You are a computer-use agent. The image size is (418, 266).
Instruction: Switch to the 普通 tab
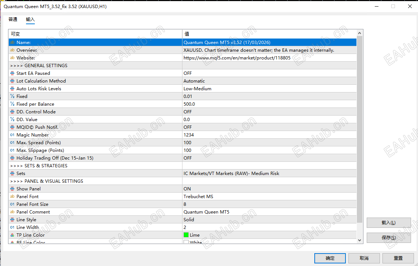pyautogui.click(x=13, y=19)
